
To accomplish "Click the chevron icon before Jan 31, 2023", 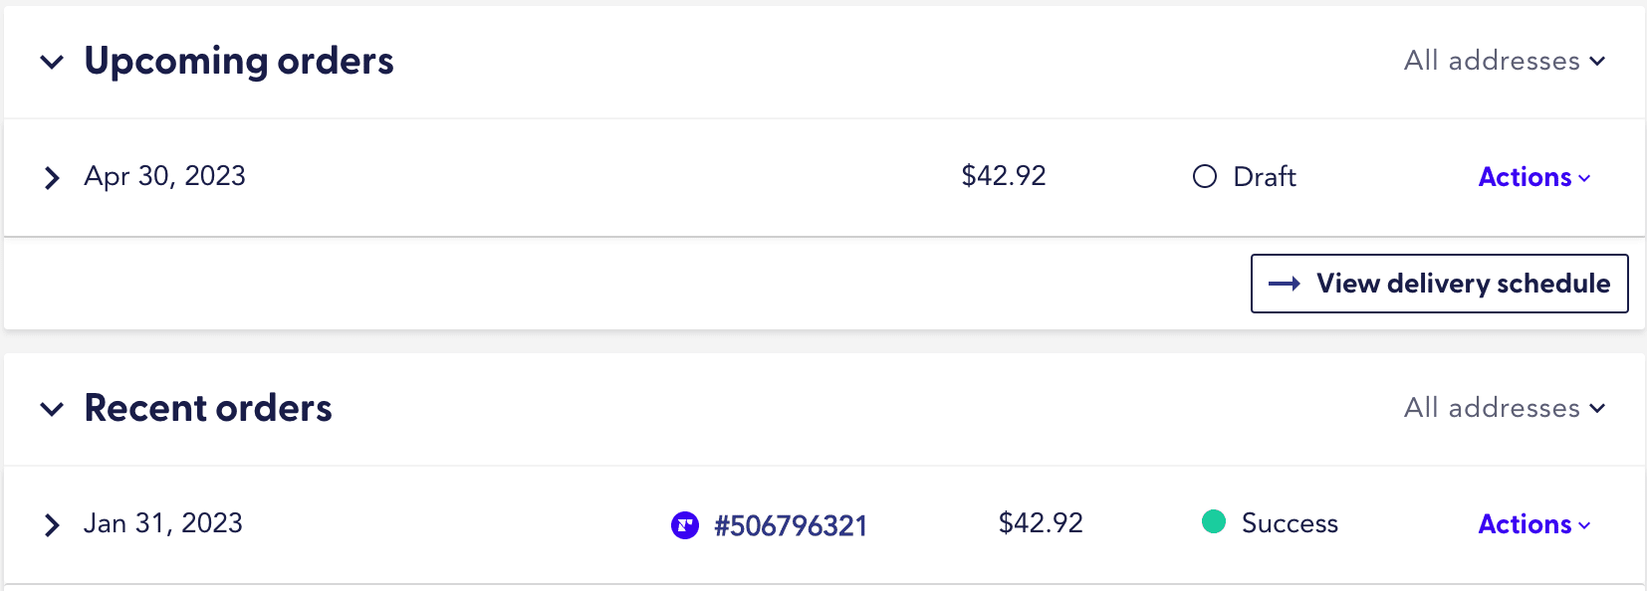I will (52, 525).
